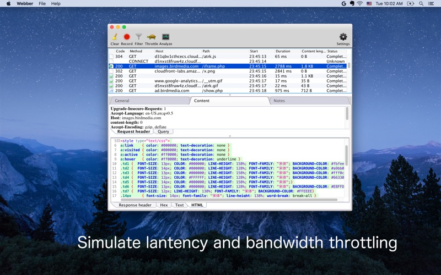Screen dimensions: 441x275
Task: Select the cloudfront-labs.amaz host row
Action: click(228, 71)
